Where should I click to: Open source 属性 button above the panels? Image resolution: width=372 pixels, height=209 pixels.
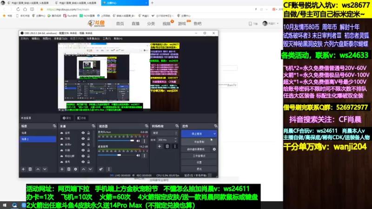[x=67, y=118]
